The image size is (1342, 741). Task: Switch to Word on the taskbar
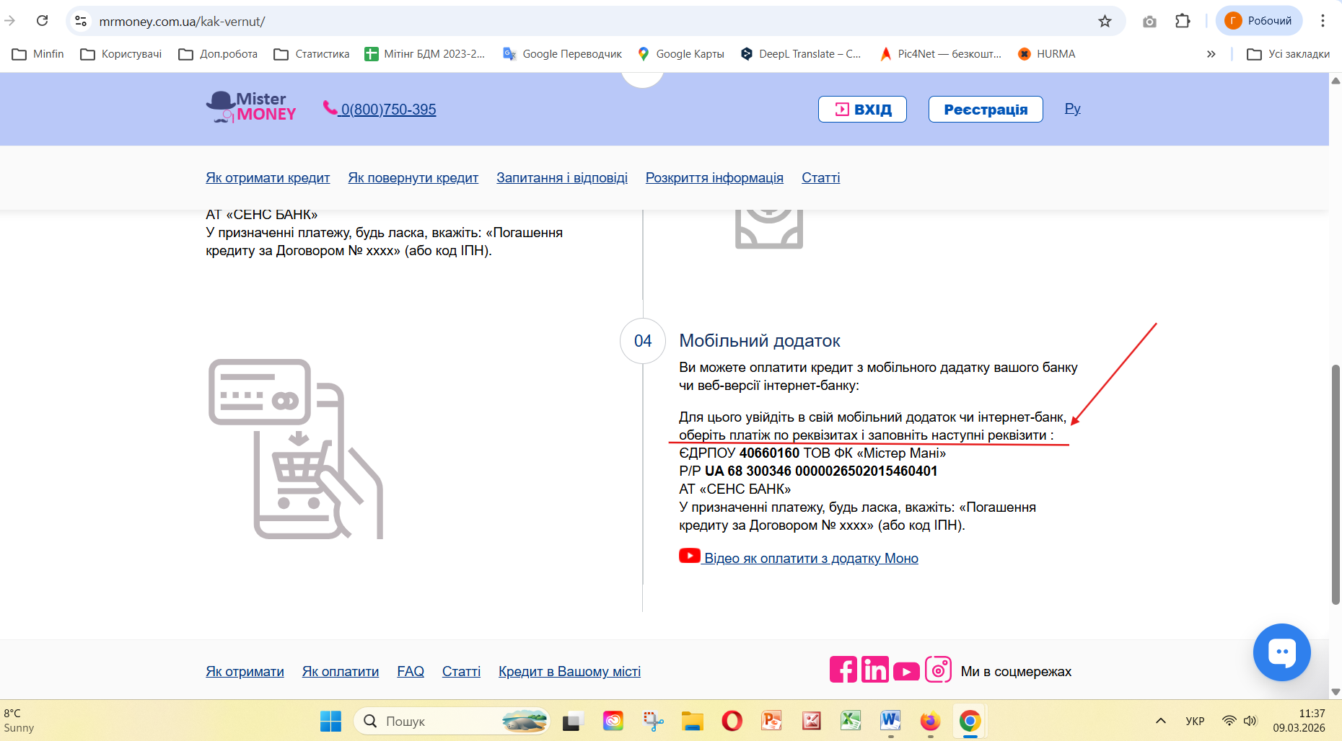point(890,721)
